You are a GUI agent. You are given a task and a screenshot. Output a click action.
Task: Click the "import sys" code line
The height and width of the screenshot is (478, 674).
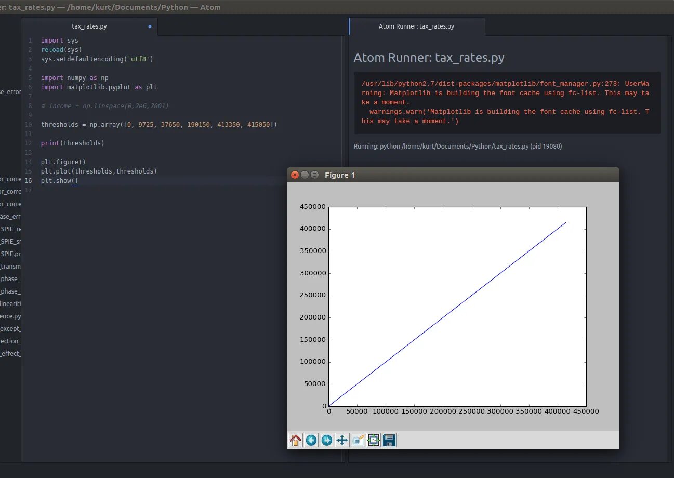click(60, 41)
